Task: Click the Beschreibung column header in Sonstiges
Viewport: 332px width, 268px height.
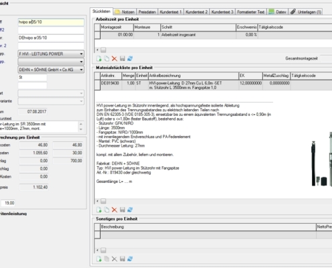Action: tap(208, 227)
